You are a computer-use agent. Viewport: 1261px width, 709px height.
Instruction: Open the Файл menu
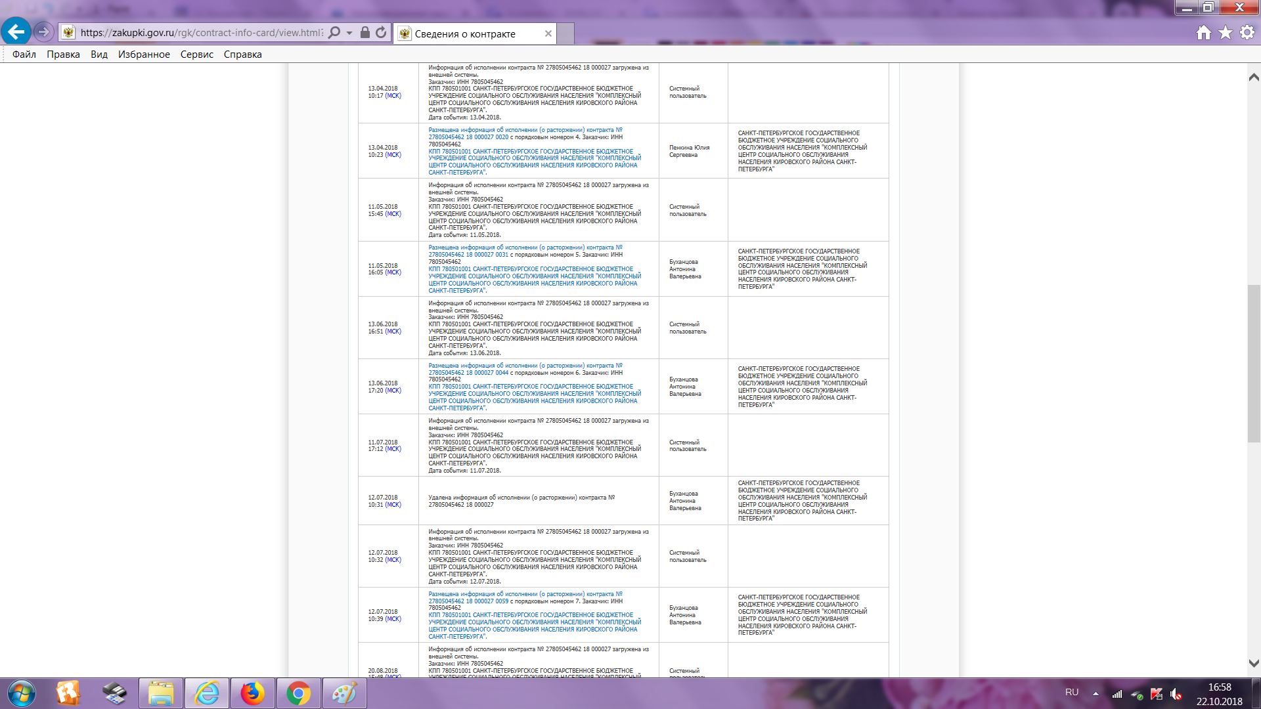[24, 54]
